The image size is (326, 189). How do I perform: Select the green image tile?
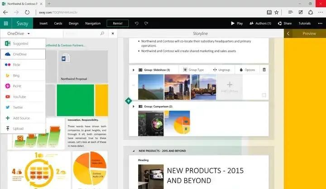tap(75, 100)
